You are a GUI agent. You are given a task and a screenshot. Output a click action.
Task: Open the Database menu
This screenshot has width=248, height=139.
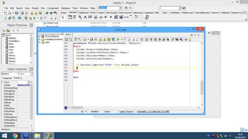click(65, 8)
